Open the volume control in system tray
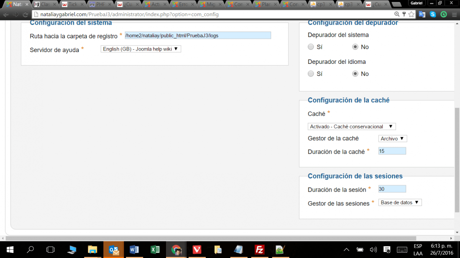This screenshot has width=460, height=258. (373, 250)
